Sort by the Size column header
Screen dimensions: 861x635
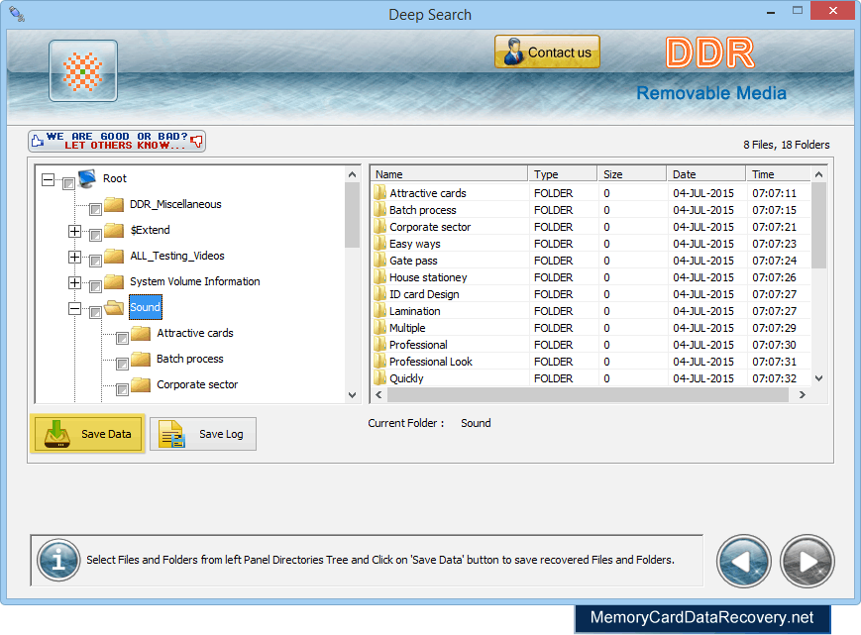click(631, 174)
